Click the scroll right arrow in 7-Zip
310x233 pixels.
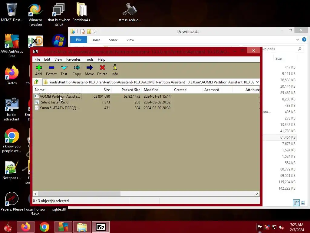[x=257, y=194]
